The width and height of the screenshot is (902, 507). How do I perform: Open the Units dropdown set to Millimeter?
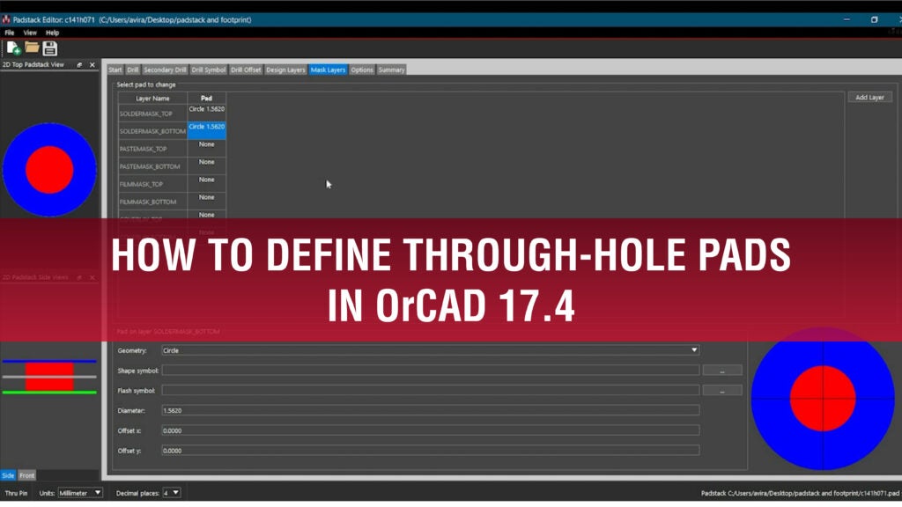(x=78, y=492)
